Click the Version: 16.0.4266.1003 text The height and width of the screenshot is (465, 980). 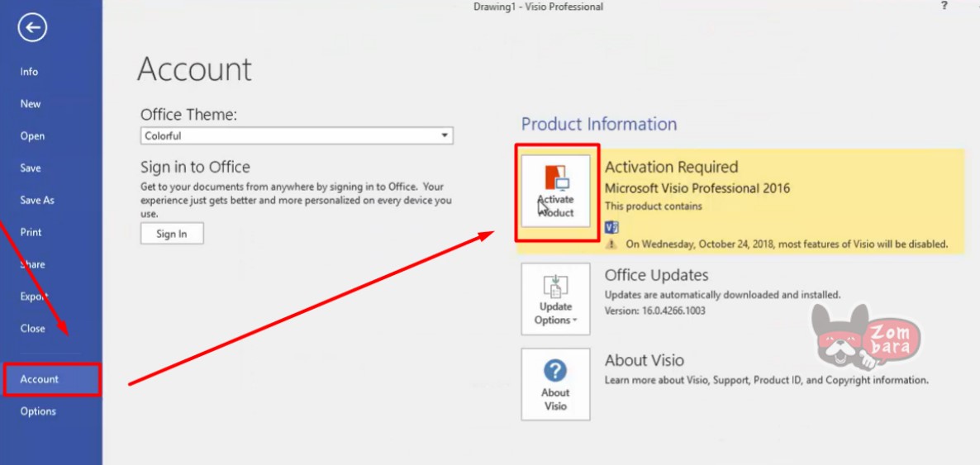coord(655,310)
